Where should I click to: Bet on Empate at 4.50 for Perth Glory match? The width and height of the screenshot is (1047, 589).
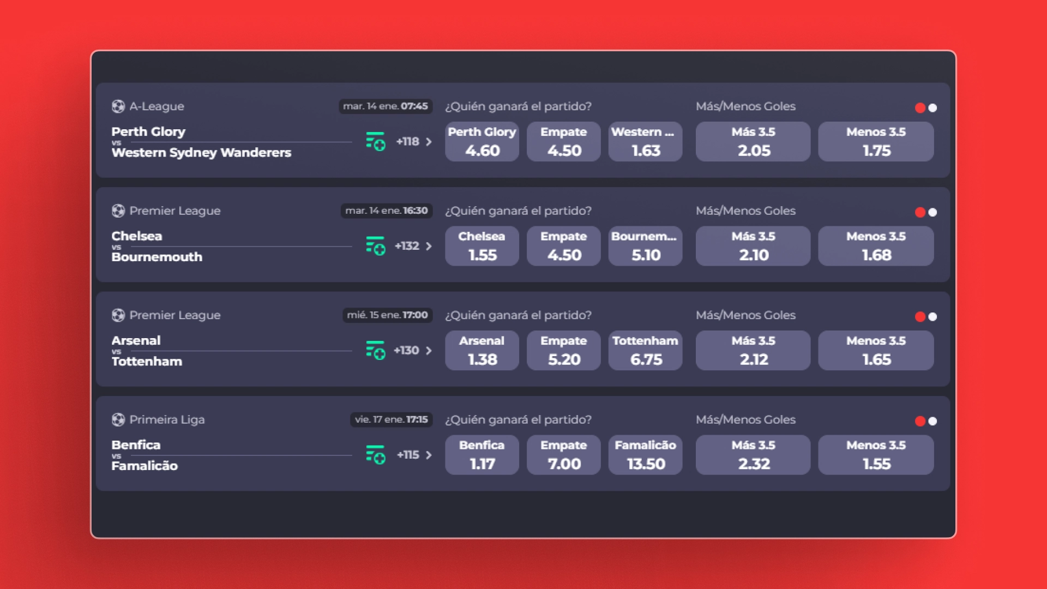(564, 141)
